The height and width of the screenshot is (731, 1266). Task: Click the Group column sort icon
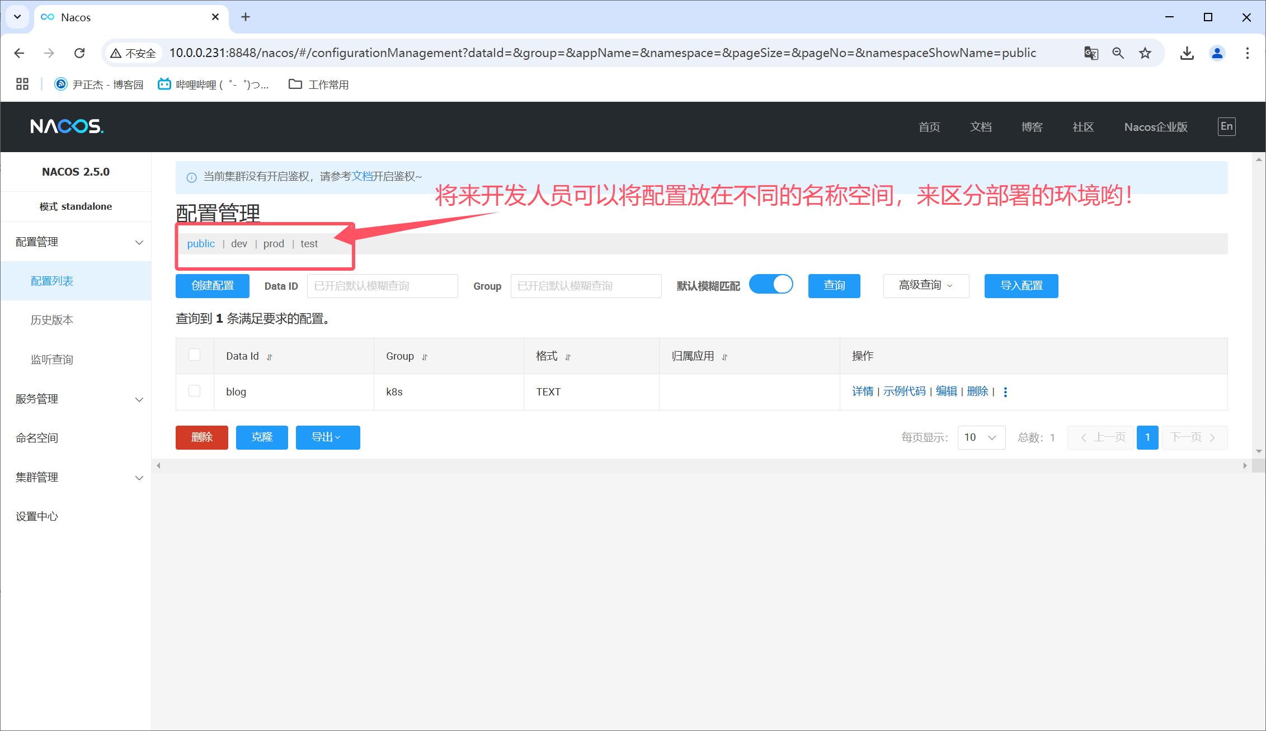click(x=424, y=357)
